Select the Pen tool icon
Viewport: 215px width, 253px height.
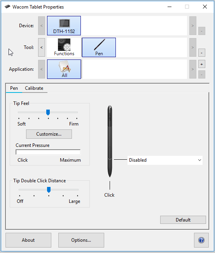(99, 47)
